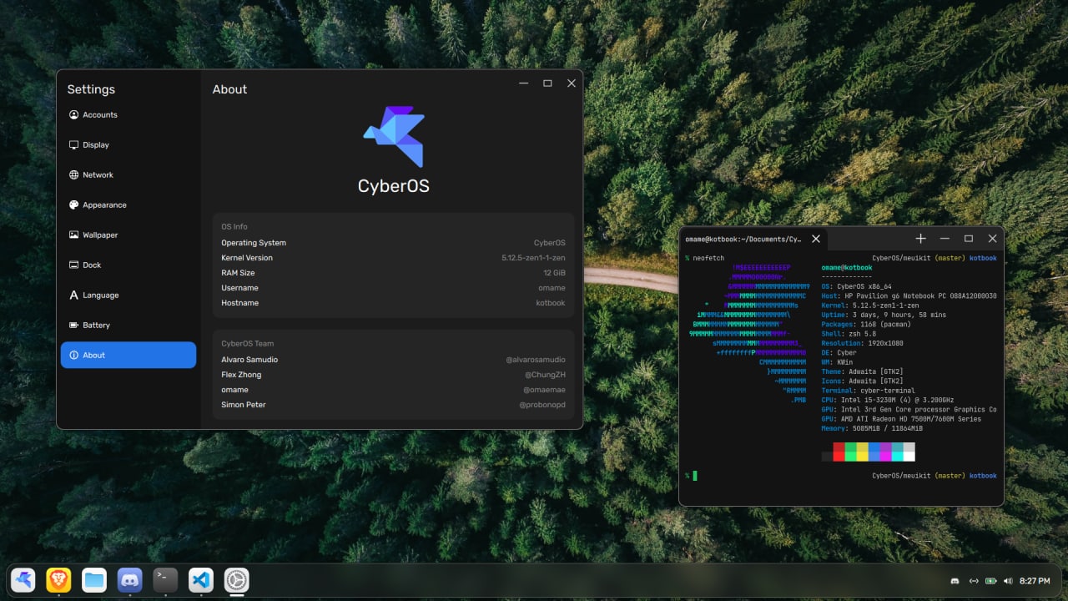This screenshot has height=601, width=1068.
Task: Click the @omaemae handle
Action: [544, 390]
